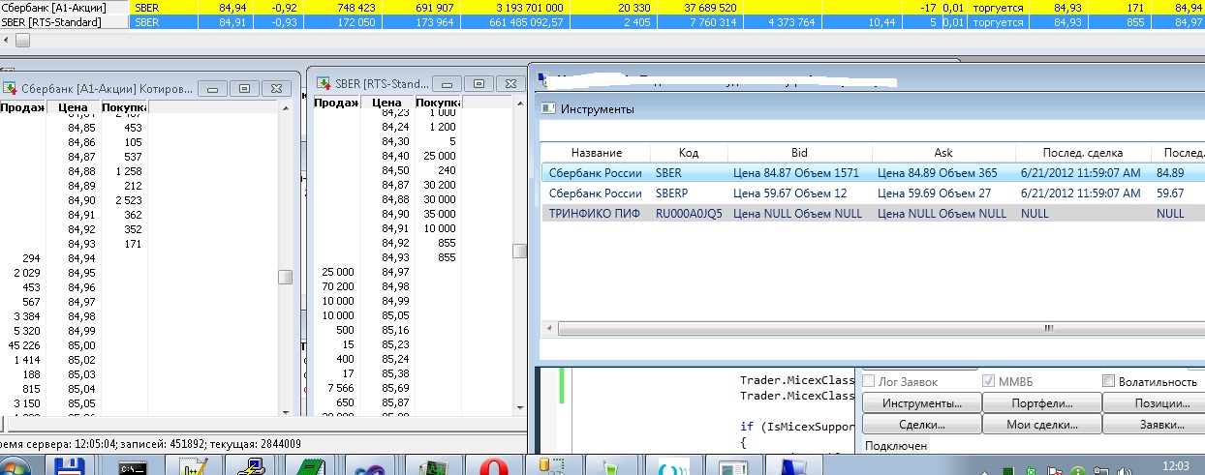Open the command prompt taskbar icon
Screen dimensions: 1205x475
pyautogui.click(x=132, y=467)
